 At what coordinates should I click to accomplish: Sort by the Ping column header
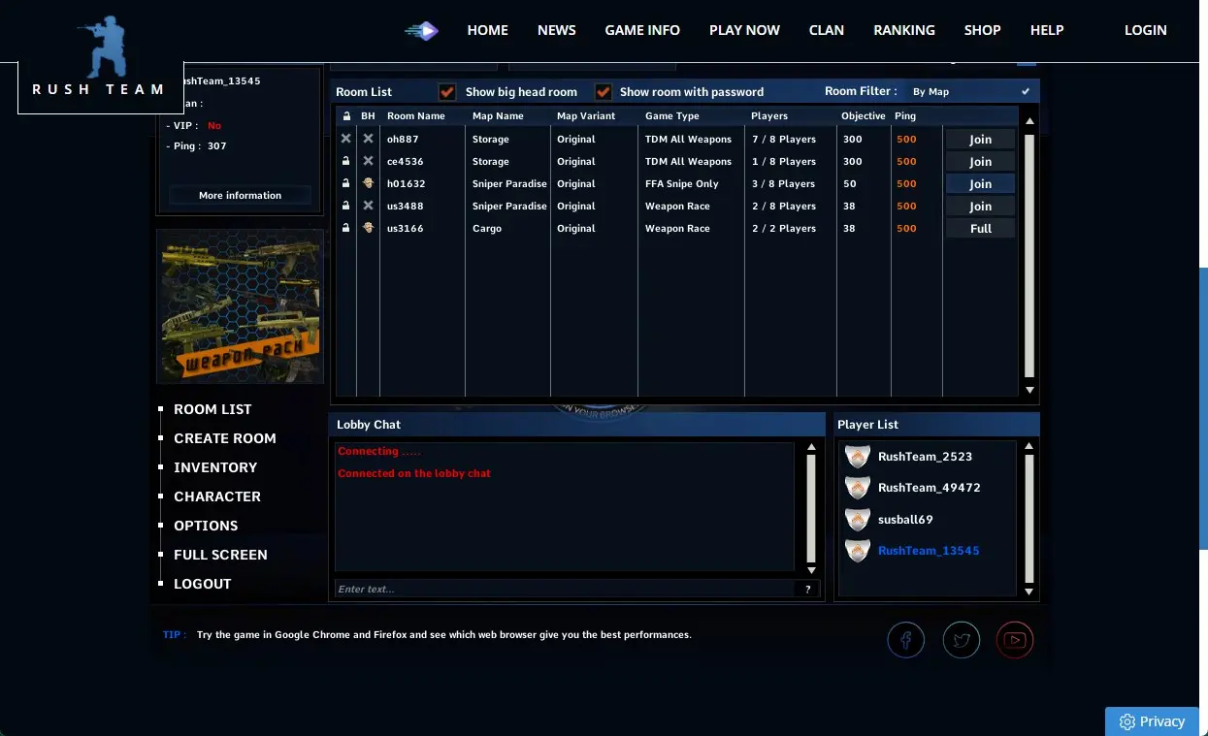904,115
